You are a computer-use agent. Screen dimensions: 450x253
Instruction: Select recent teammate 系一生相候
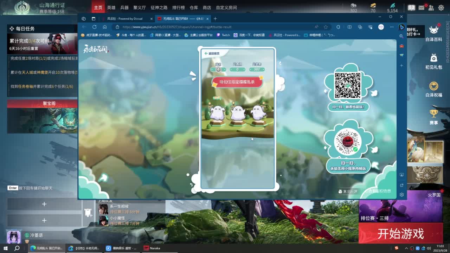point(119,209)
